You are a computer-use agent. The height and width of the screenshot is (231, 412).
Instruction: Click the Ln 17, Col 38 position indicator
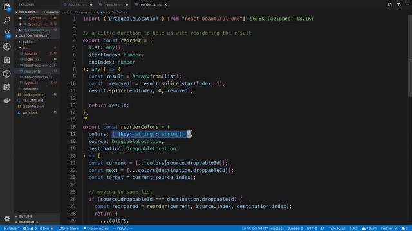click(x=263, y=228)
